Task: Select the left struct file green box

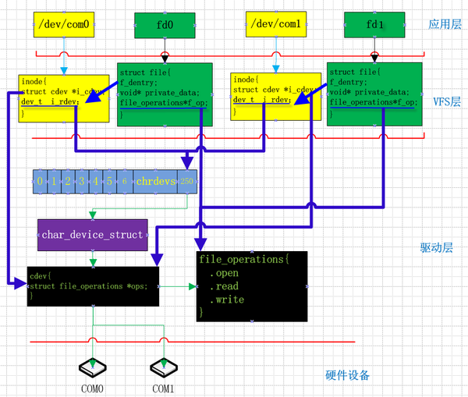Action: click(165, 94)
